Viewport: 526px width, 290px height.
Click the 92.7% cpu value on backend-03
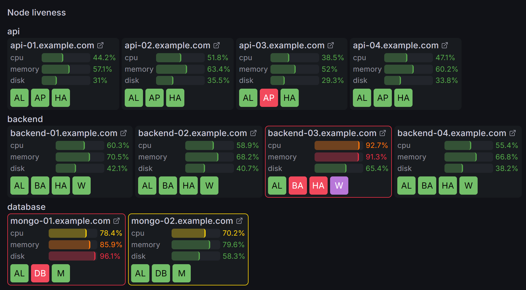[377, 145]
